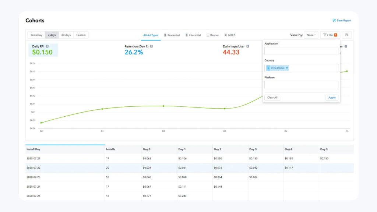Open the View by None dropdown
Screen dimensions: 377x212
(311, 35)
